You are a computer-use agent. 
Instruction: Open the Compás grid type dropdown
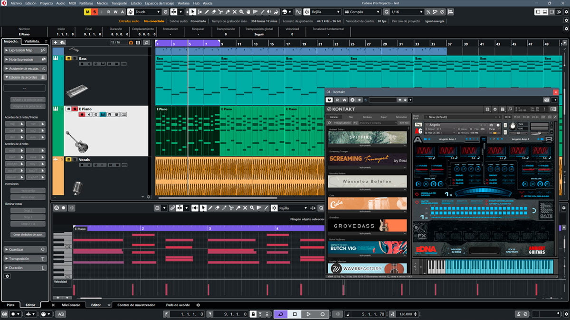click(x=362, y=11)
